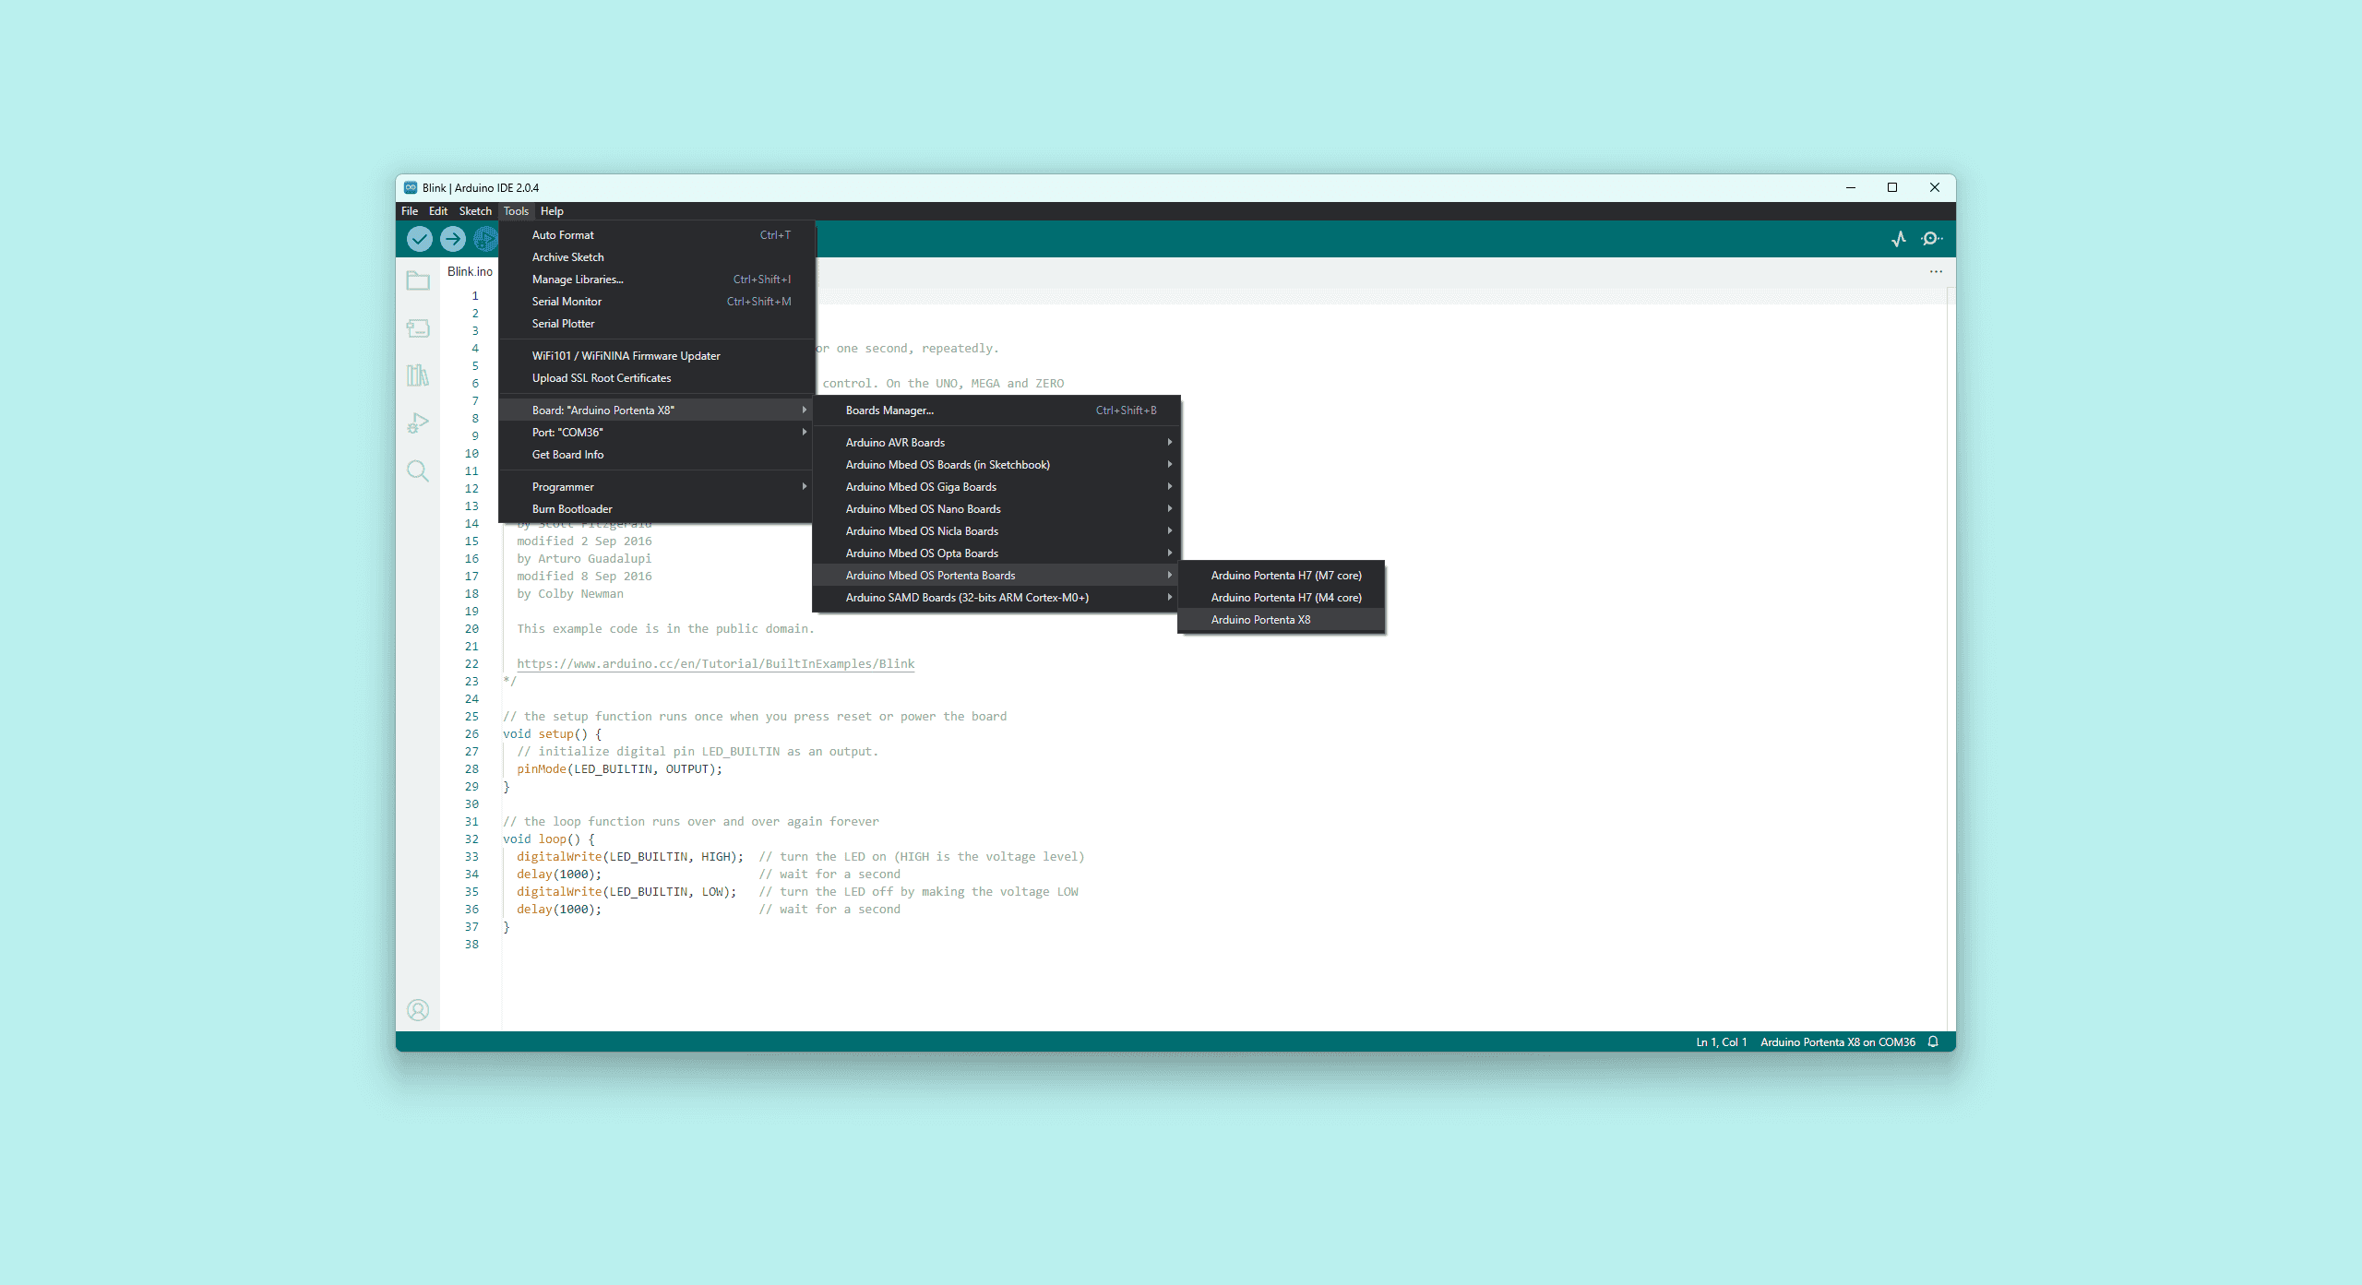
Task: Open the Search magnifier sidebar icon
Action: [x=418, y=471]
